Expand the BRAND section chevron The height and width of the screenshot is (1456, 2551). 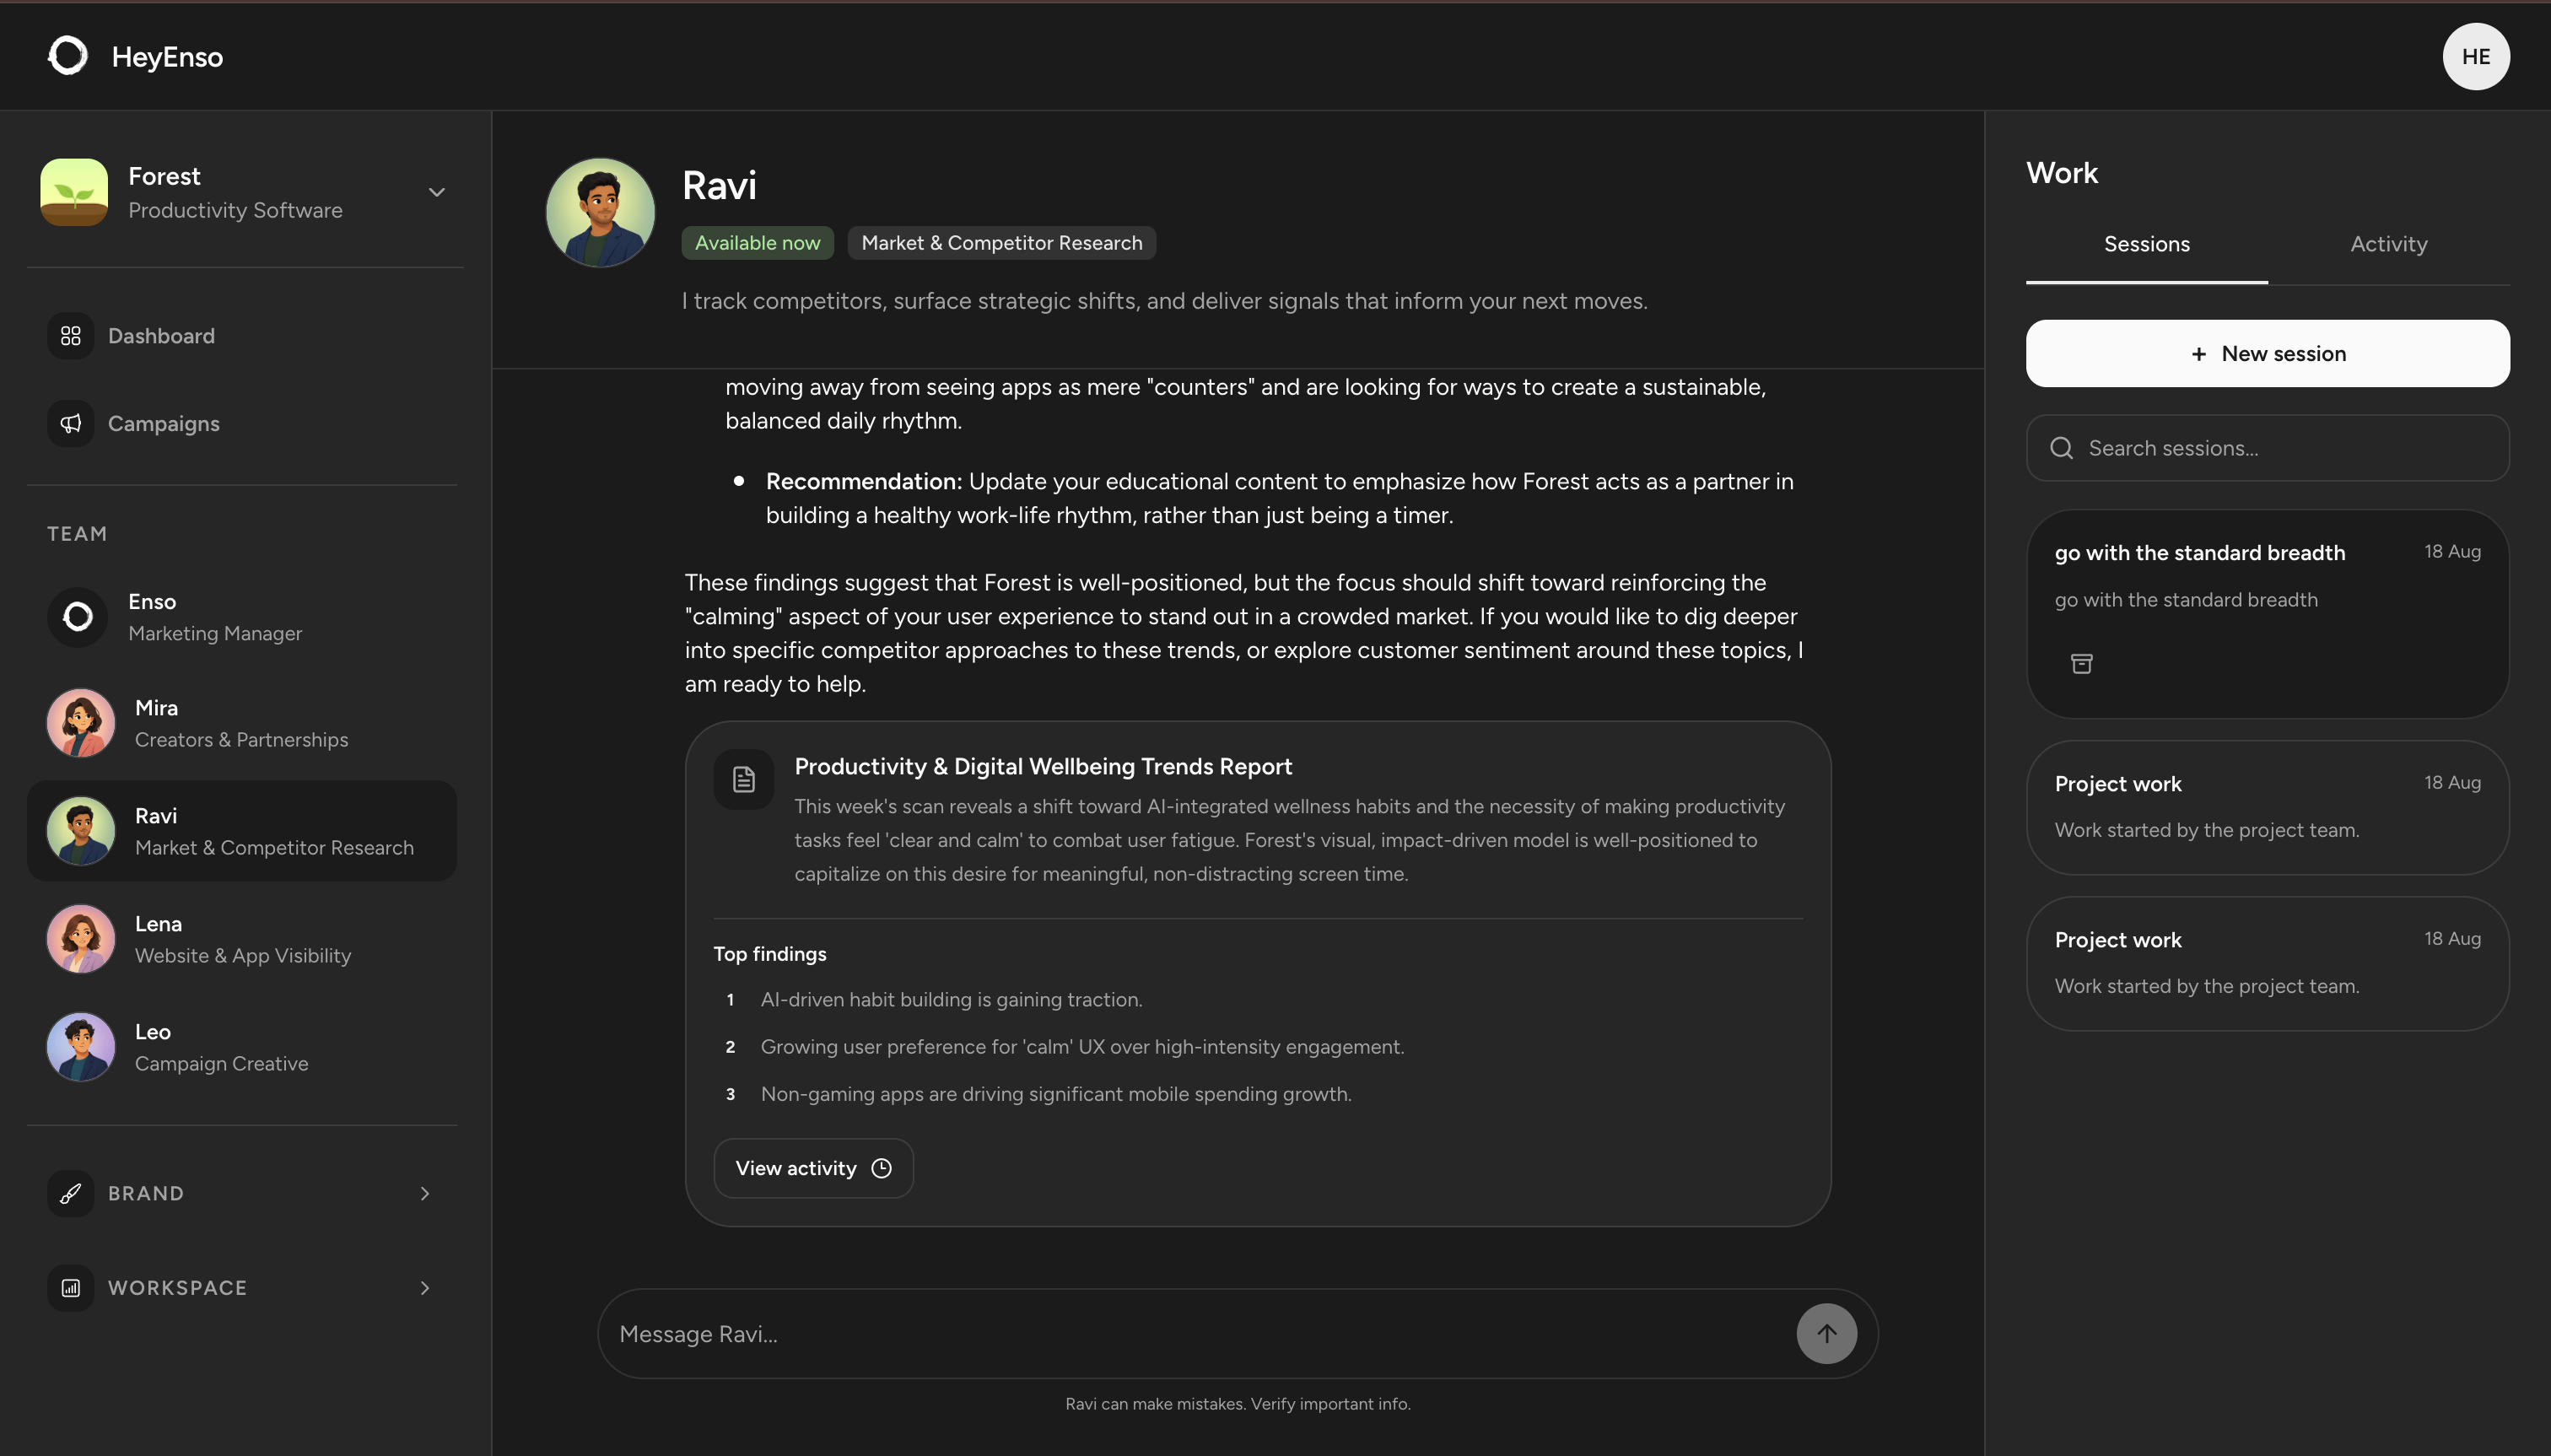coord(425,1194)
